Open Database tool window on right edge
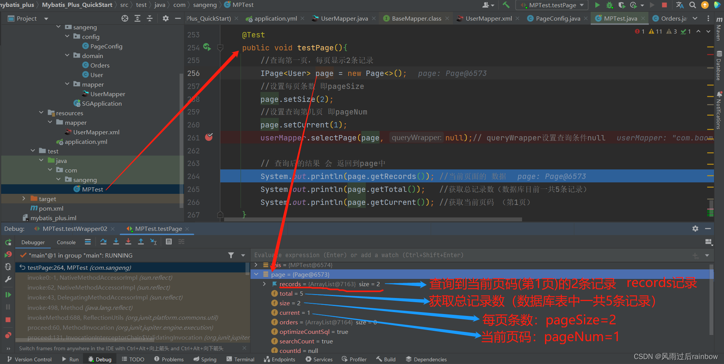Image resolution: width=724 pixels, height=364 pixels. click(719, 66)
